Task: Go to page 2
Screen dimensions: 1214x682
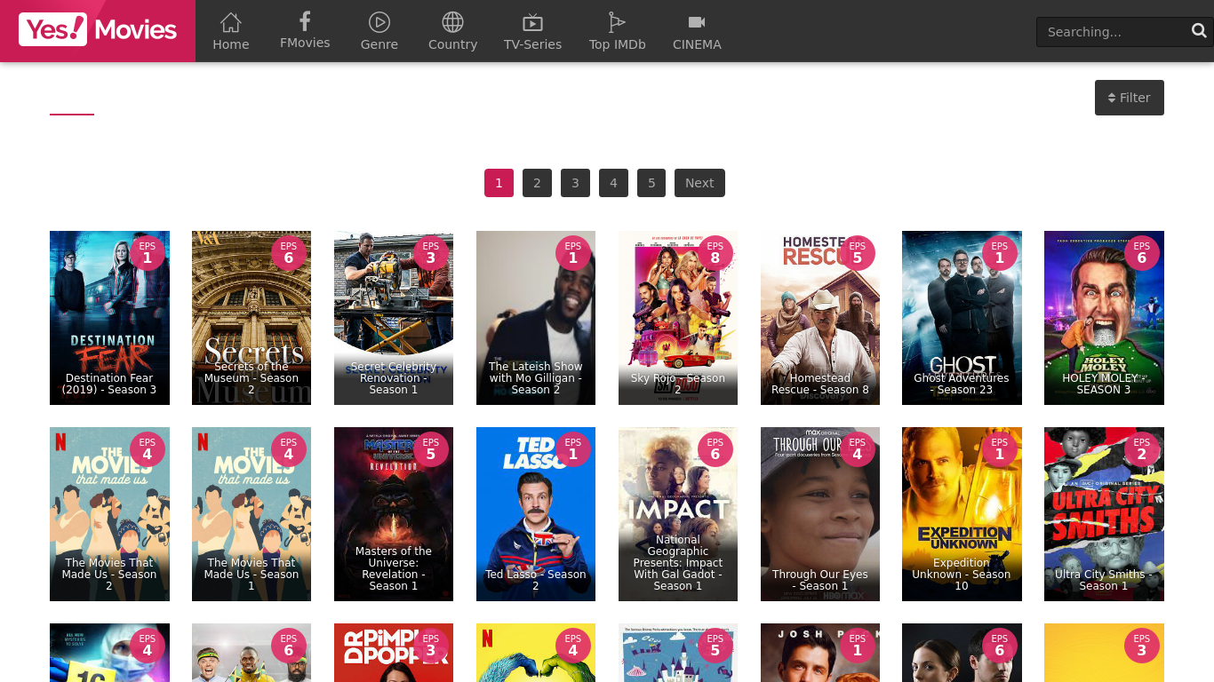Action: [537, 183]
